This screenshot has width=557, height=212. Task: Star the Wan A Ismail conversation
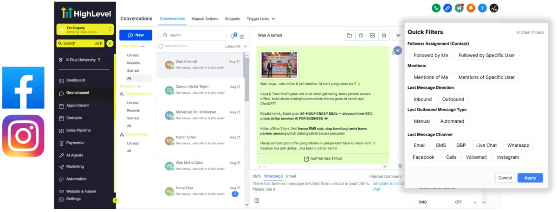coord(361,35)
